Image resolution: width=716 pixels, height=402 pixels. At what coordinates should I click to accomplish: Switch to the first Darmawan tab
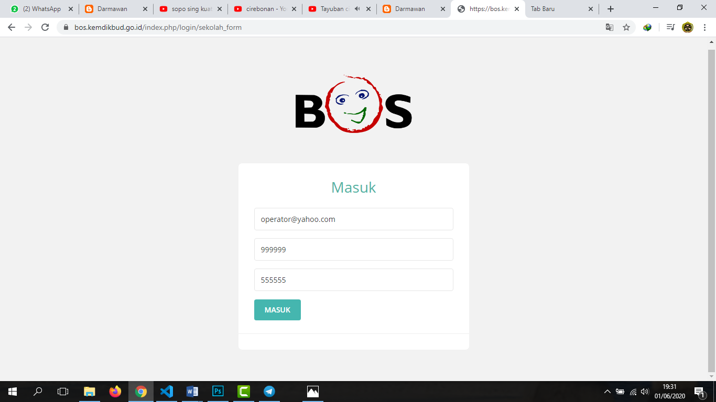tap(116, 9)
